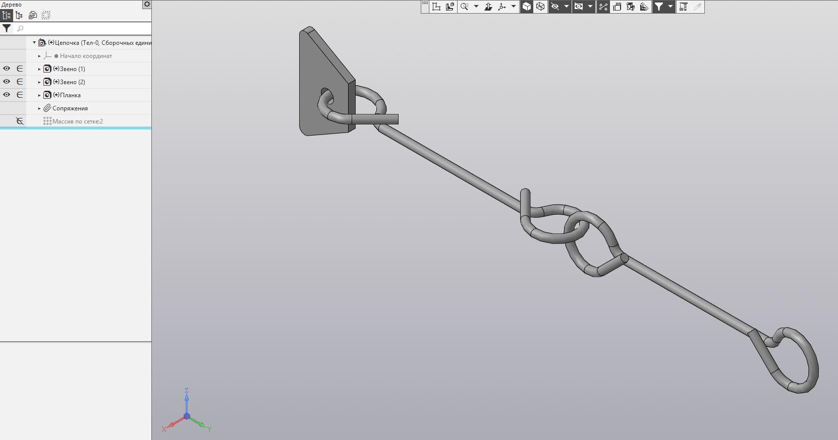The image size is (838, 440).
Task: Toggle the Планка eye visibility icon
Action: [7, 95]
